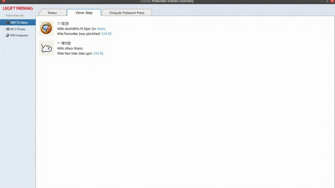Collapse the dash marker above the second entry text
Screen dimensions: 335x188
tap(59, 43)
